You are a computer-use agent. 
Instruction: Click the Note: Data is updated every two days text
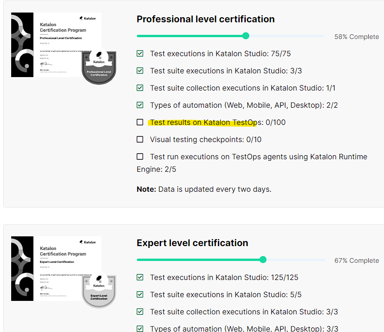click(x=204, y=189)
